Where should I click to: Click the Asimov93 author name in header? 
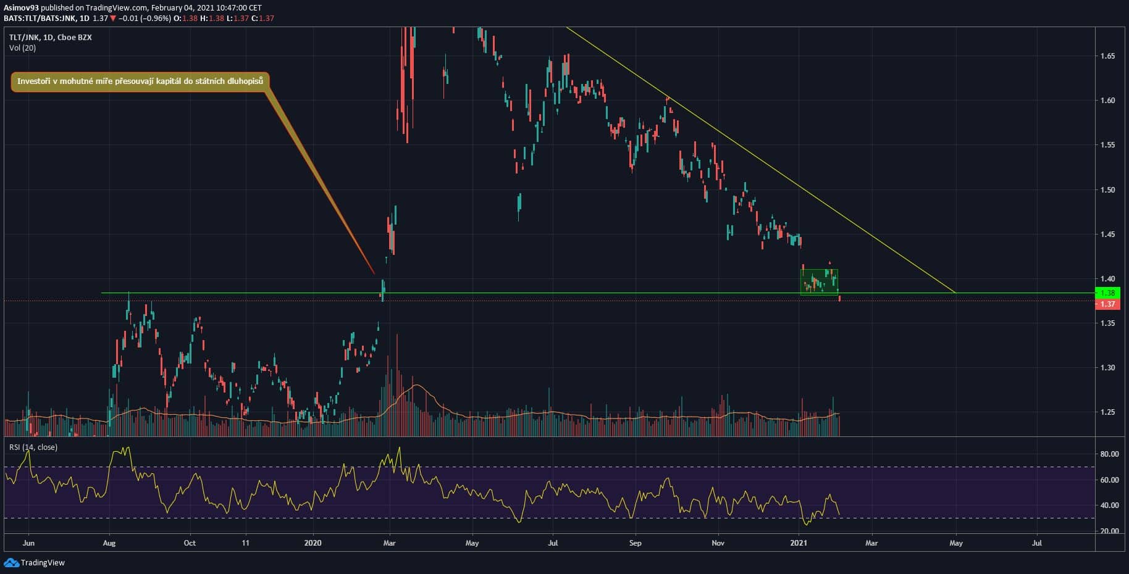[x=21, y=8]
